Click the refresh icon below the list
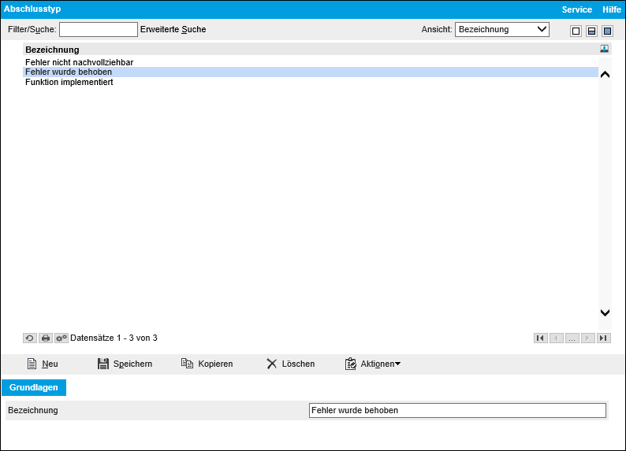The width and height of the screenshot is (626, 451). (x=29, y=338)
